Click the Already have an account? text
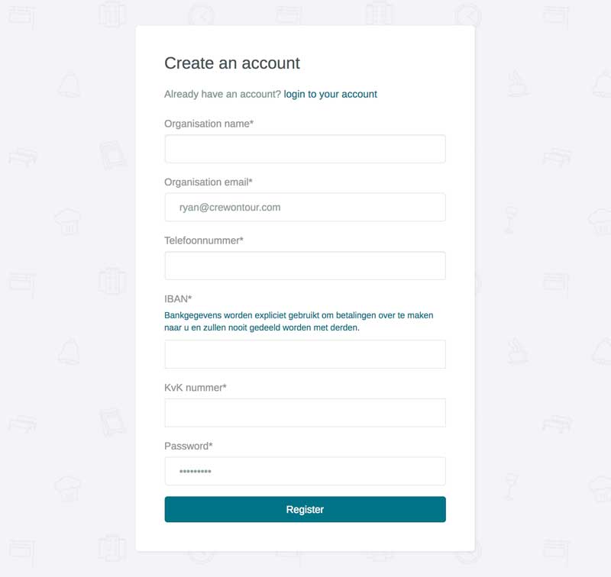This screenshot has height=577, width=611. pos(222,94)
